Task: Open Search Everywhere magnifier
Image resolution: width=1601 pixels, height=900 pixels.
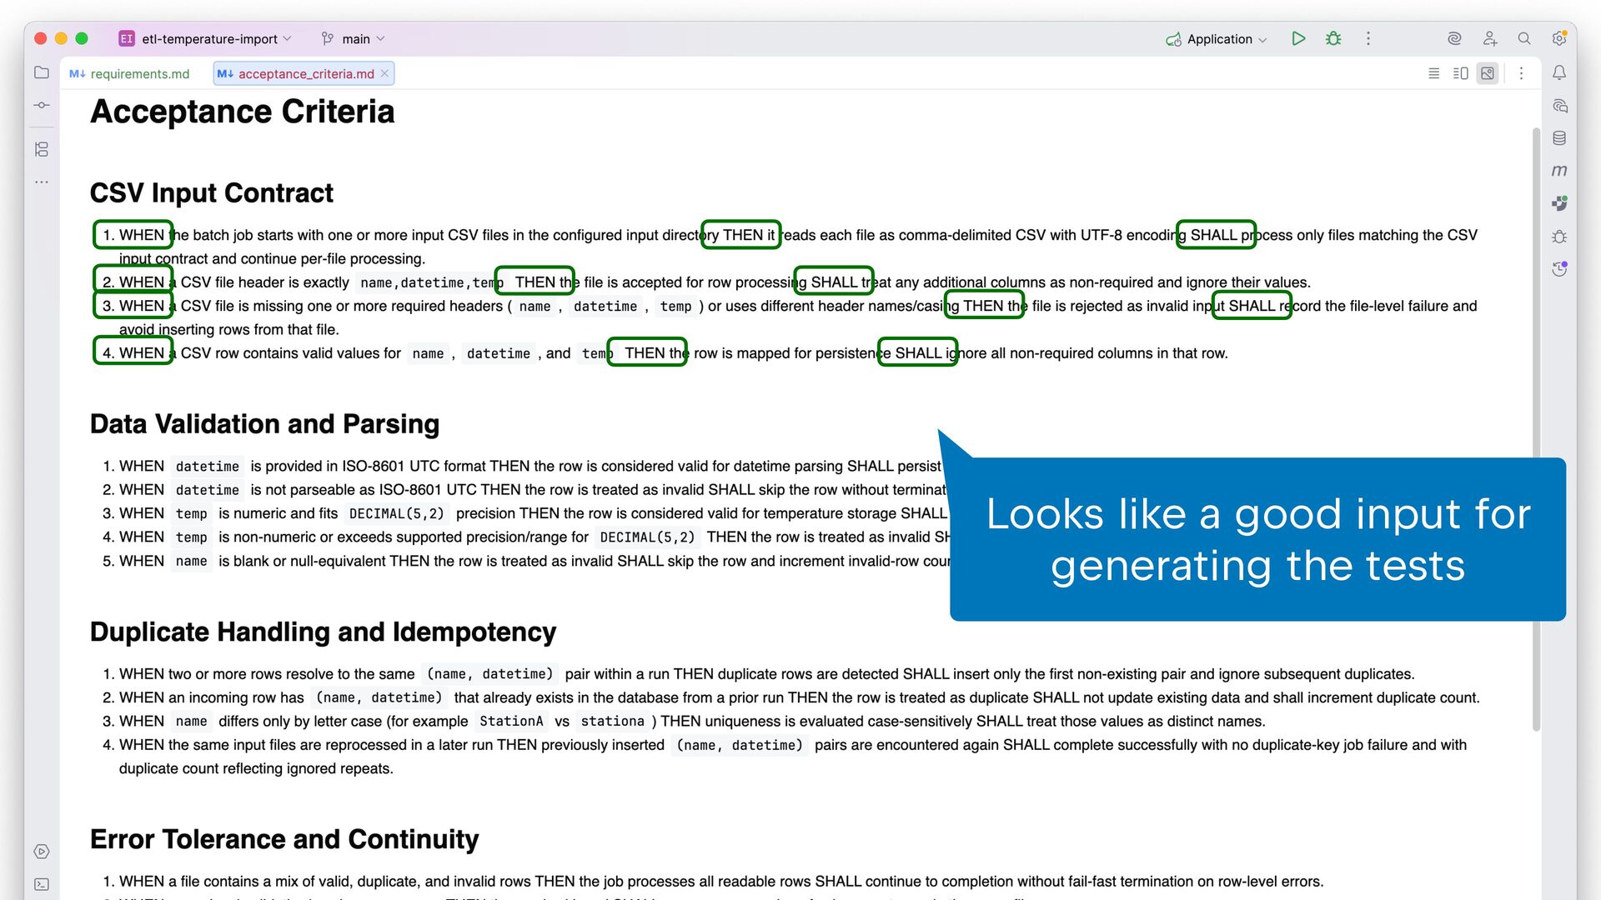Action: 1524,38
